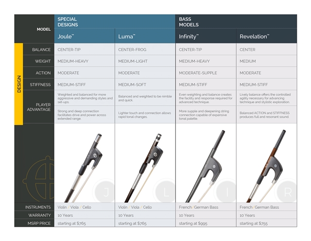Click the INSTRUMENTS row label
Image resolution: width=311 pixels, height=241 pixels.
(x=38, y=207)
